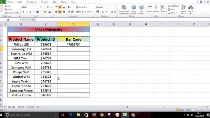Switch to the Insert tab
Screen dimensions: 210x118
pos(20,2)
